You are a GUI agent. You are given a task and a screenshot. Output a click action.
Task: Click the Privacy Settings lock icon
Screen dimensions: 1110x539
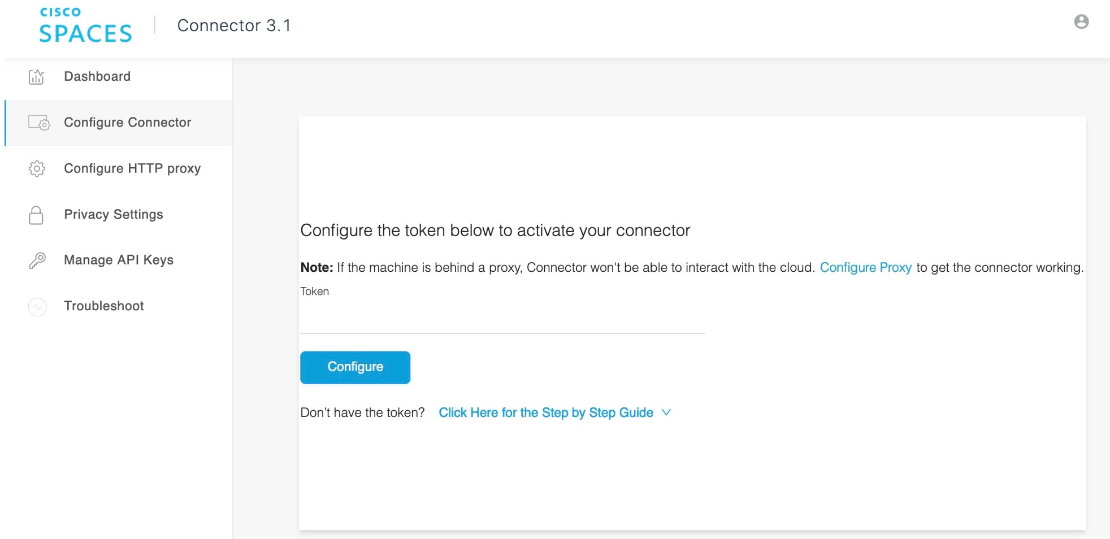pos(36,215)
